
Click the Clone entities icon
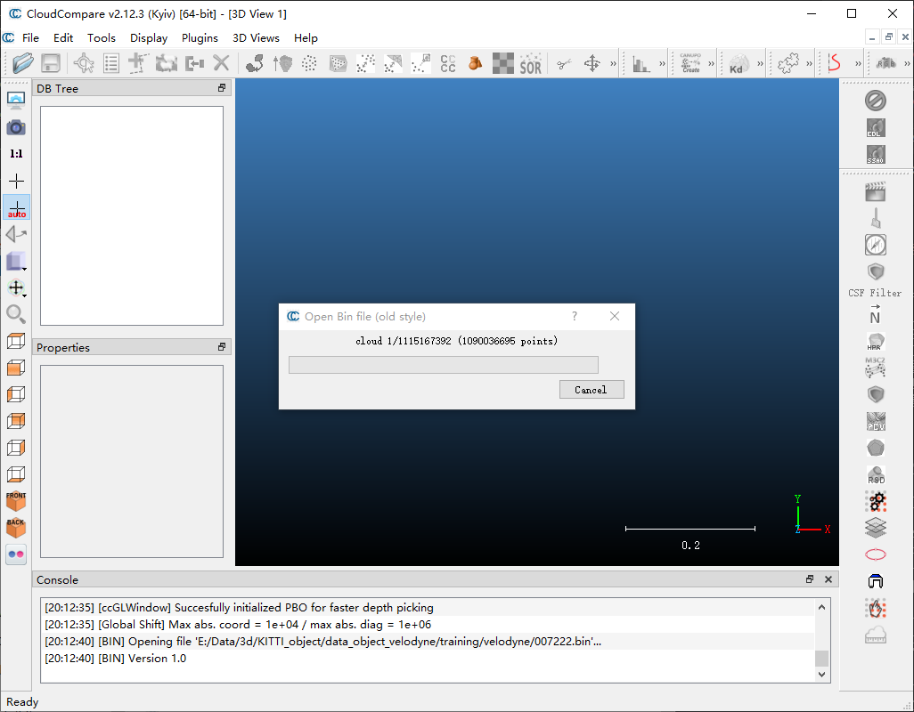pyautogui.click(x=166, y=63)
